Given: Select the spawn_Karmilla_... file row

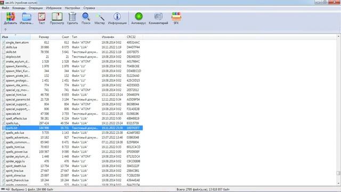Looking at the screenshot, I should pyautogui.click(x=72, y=66).
